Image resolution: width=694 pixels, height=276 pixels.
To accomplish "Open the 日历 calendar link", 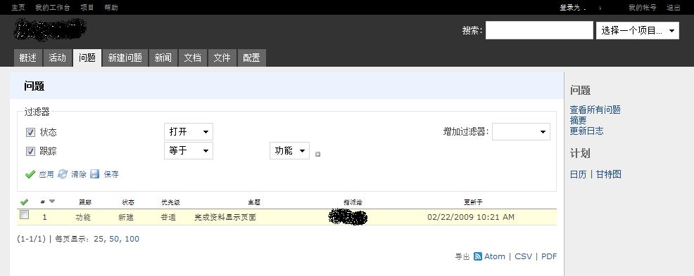I will 578,174.
